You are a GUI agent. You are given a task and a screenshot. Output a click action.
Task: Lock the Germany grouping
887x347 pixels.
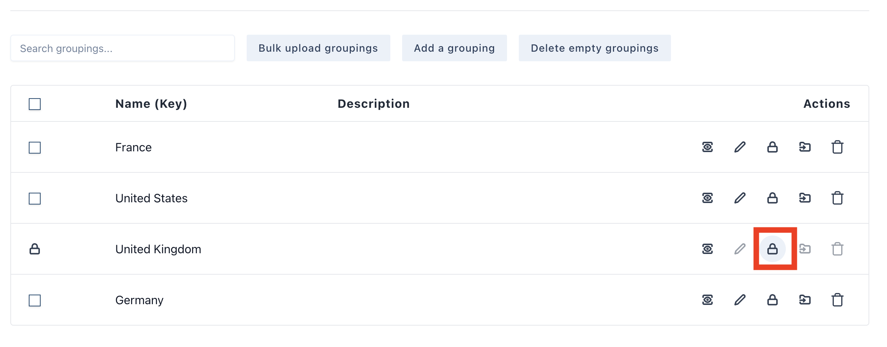[772, 300]
